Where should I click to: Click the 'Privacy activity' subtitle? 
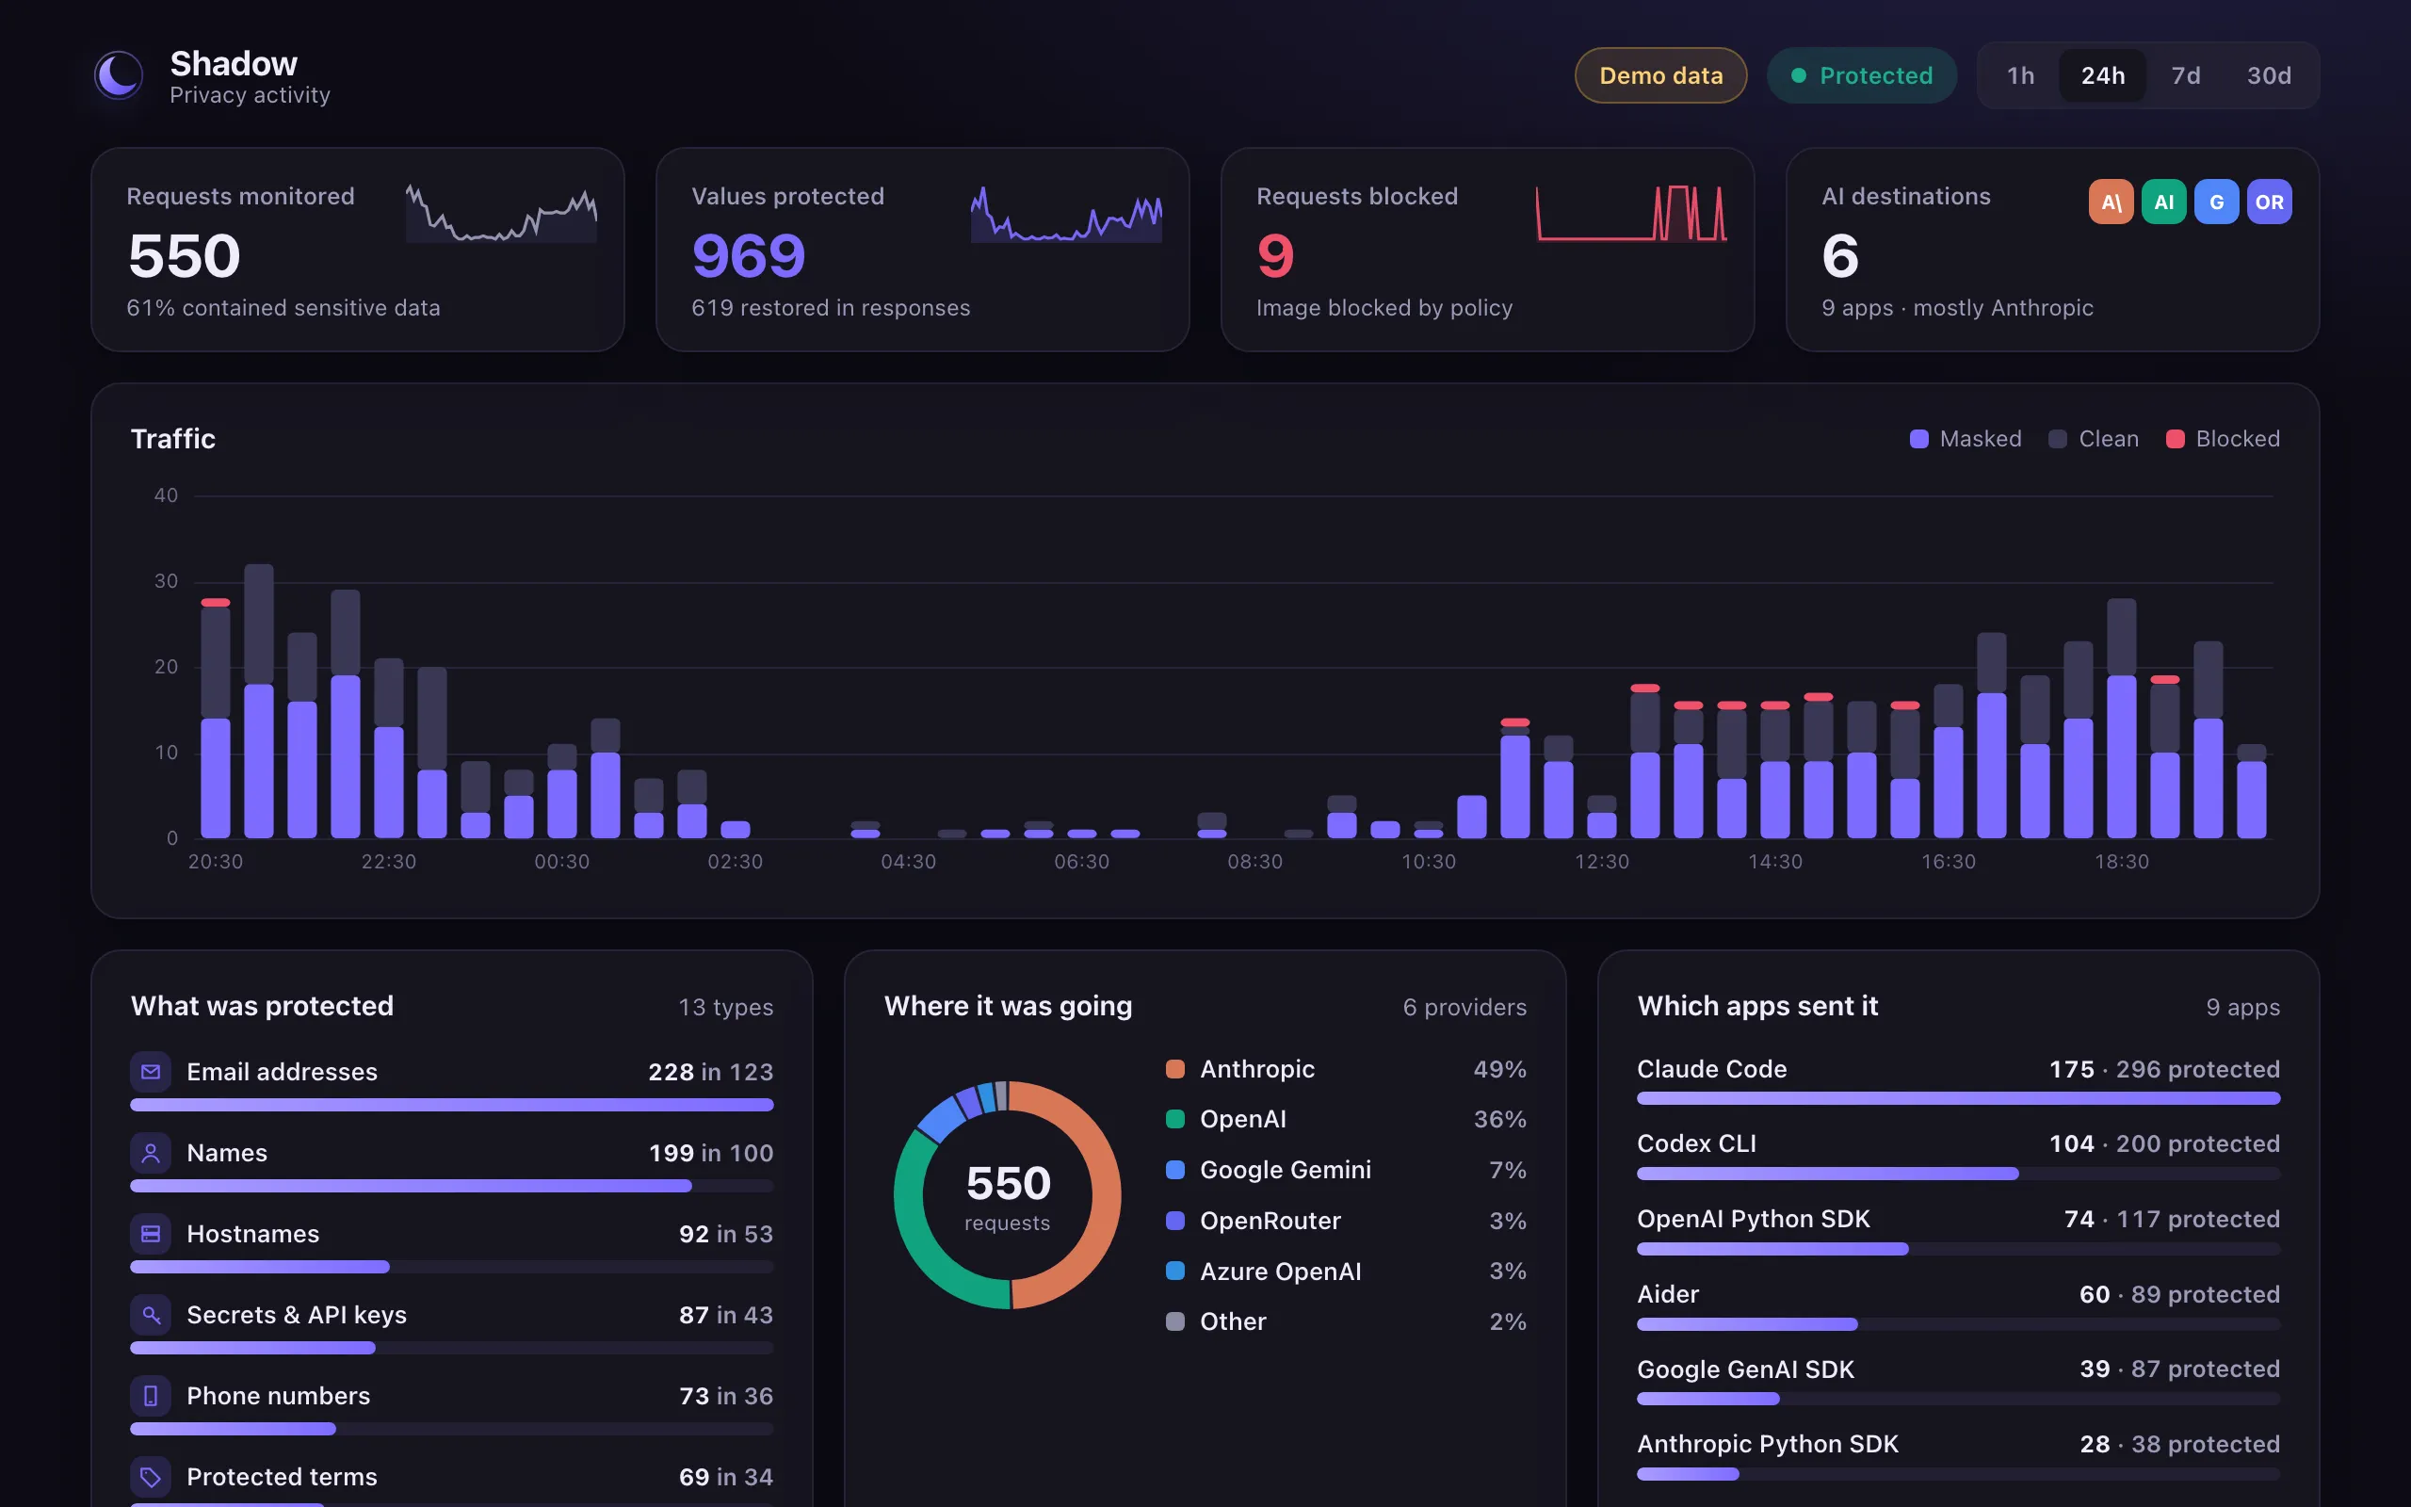point(251,96)
